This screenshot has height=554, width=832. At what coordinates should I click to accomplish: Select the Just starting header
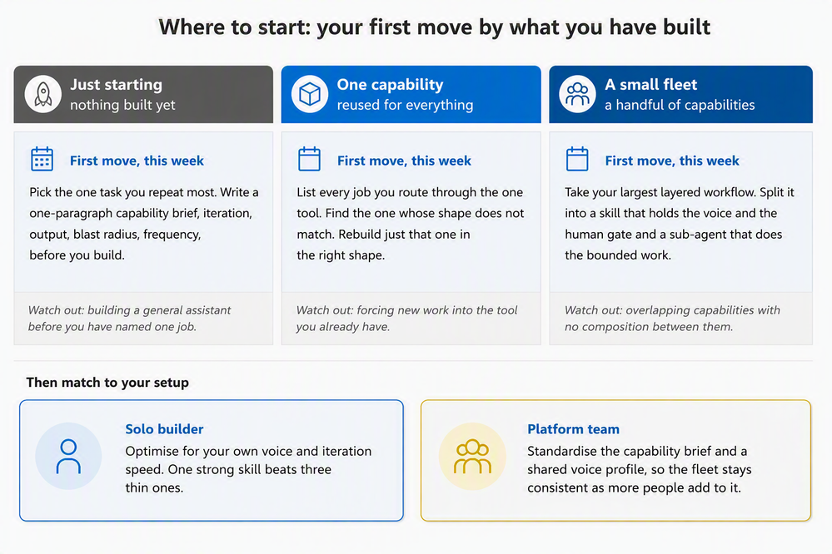click(143, 94)
